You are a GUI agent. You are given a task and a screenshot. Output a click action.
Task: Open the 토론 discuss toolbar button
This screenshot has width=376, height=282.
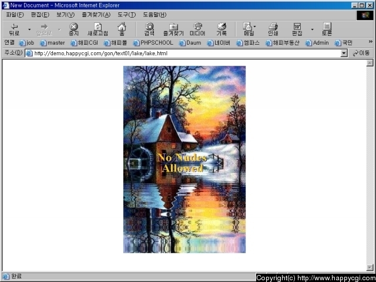click(327, 29)
